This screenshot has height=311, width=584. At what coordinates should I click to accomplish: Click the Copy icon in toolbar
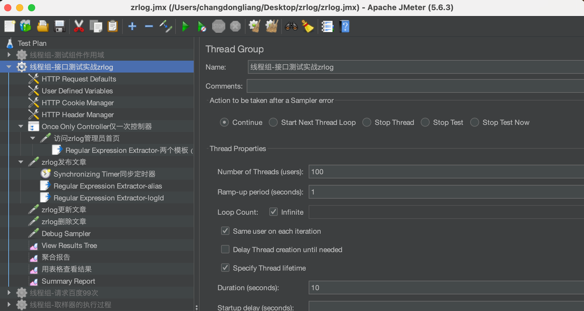coord(96,26)
